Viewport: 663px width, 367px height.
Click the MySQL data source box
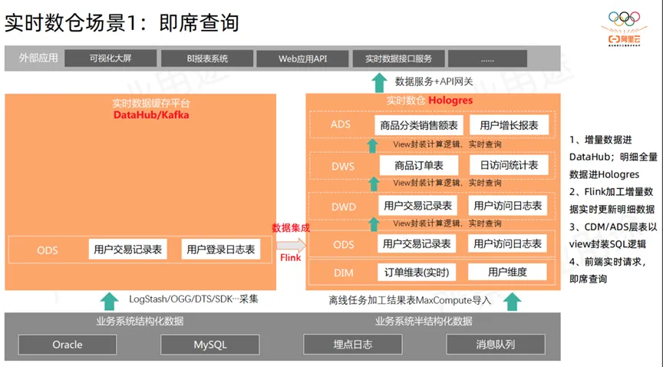coord(210,345)
